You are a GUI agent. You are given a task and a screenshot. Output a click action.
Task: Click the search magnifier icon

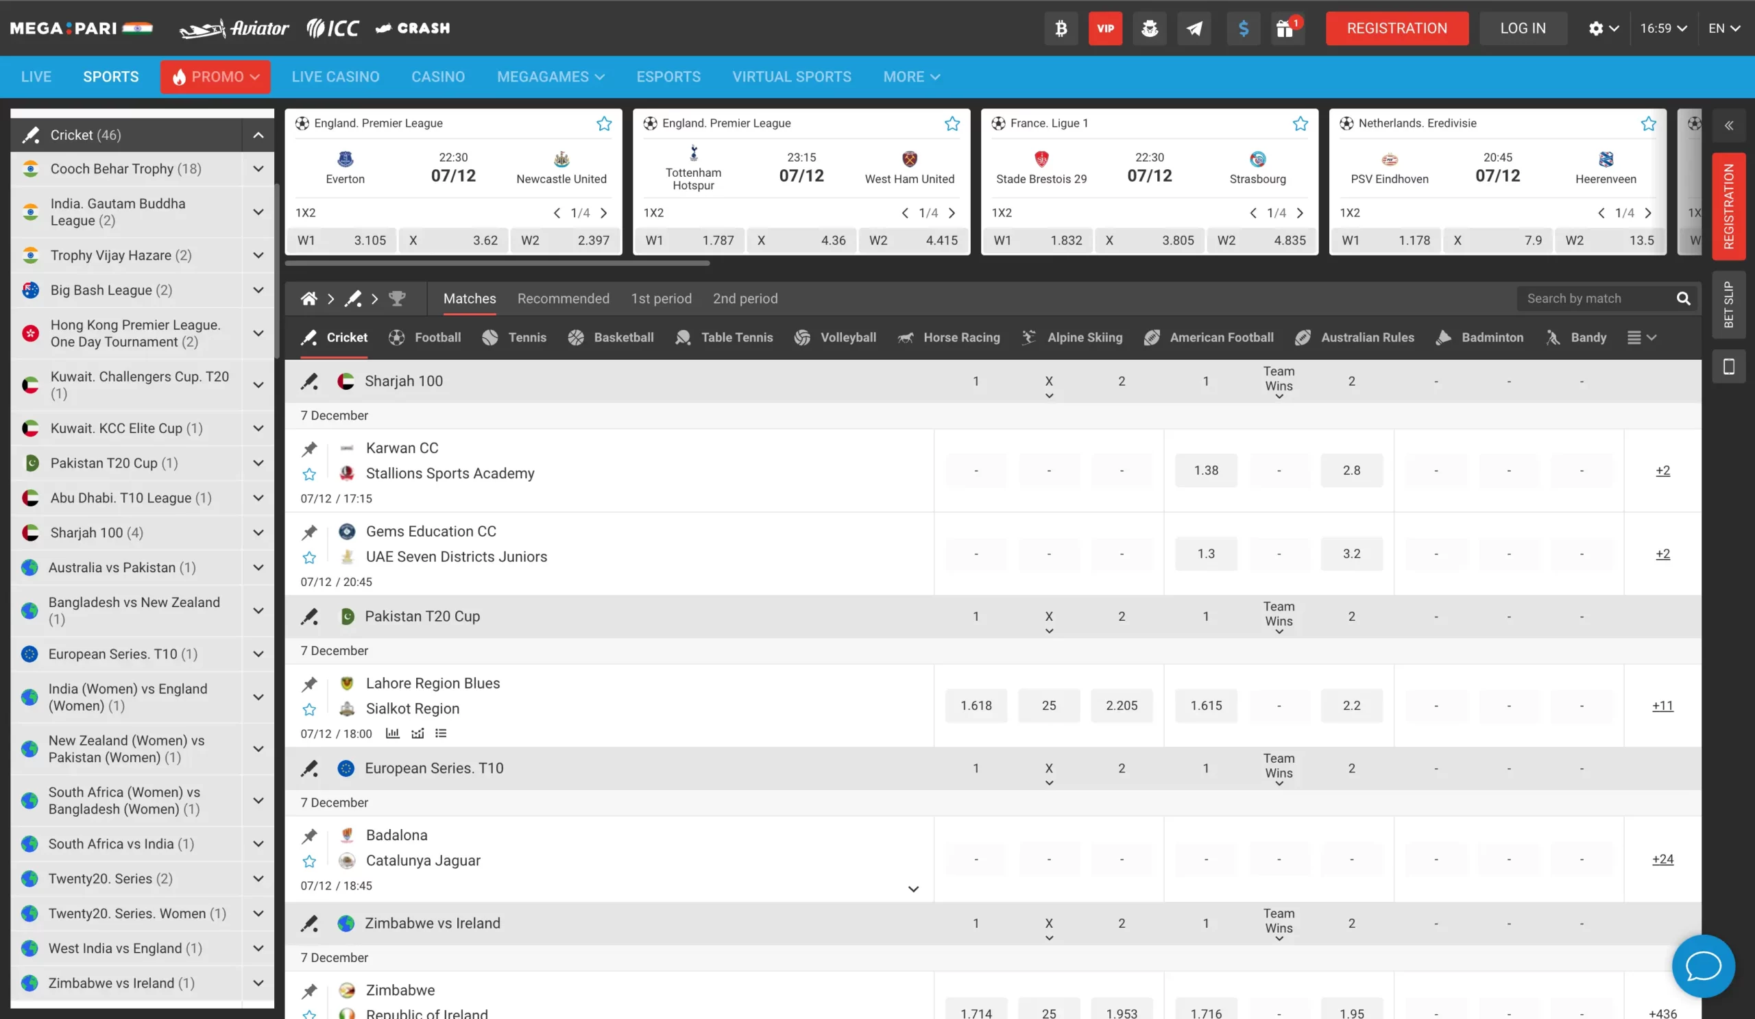coord(1683,299)
